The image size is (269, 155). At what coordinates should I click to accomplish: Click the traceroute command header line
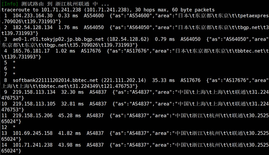coord(108,10)
